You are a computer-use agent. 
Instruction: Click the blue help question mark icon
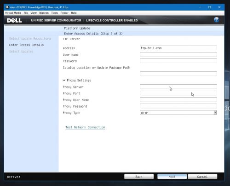coord(216,20)
